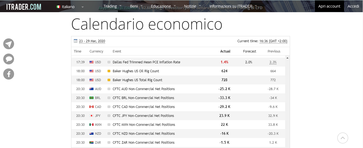The image size is (363, 148).
Task: Open Dallas Fed Trimmed Mean PCE Inflation Rate
Action: click(x=146, y=62)
